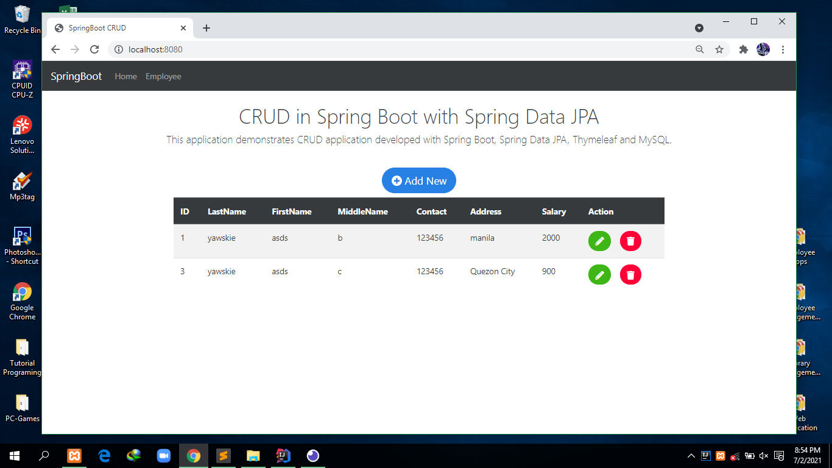
Task: Open the Employee navbar item
Action: coord(163,76)
